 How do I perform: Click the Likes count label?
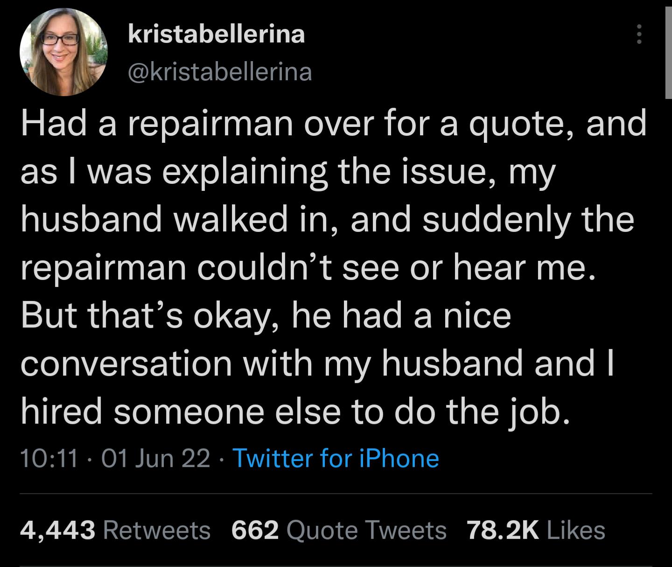point(574,531)
